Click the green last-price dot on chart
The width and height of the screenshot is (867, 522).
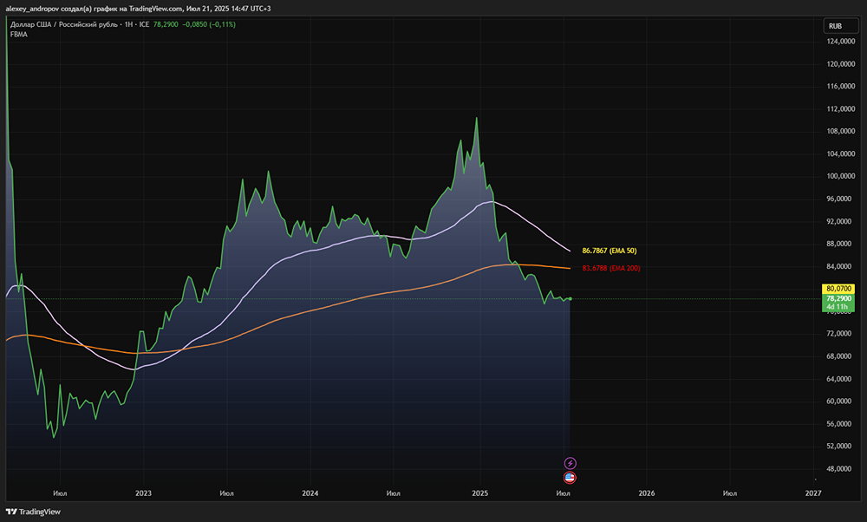[570, 298]
